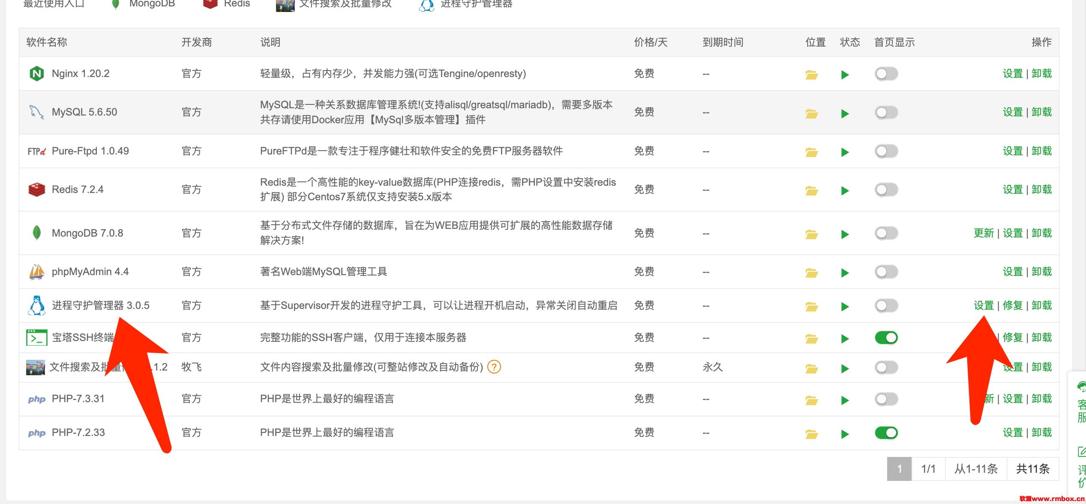
Task: Click the status play icon for MongoDB
Action: click(845, 234)
